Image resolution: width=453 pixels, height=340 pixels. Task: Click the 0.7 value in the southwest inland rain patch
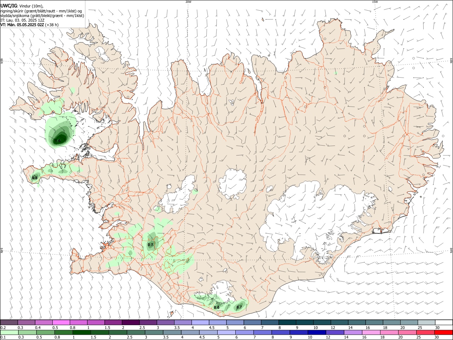click(150, 245)
